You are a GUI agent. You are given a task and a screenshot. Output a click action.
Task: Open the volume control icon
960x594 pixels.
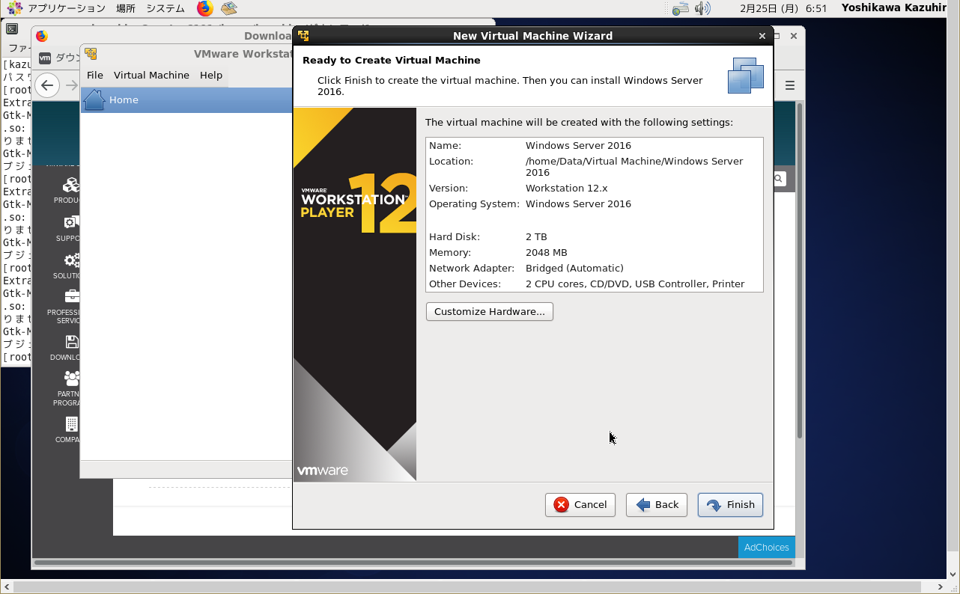[x=702, y=8]
